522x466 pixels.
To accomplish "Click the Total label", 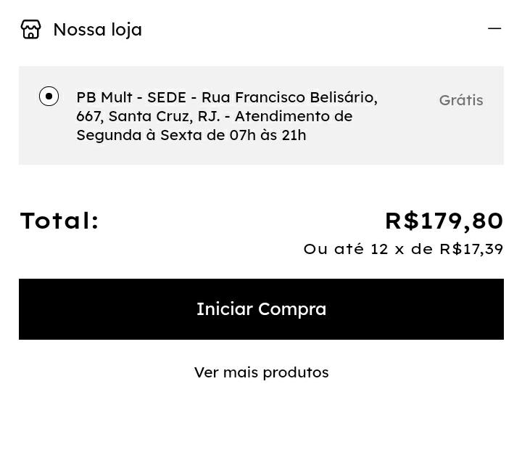I will click(59, 221).
